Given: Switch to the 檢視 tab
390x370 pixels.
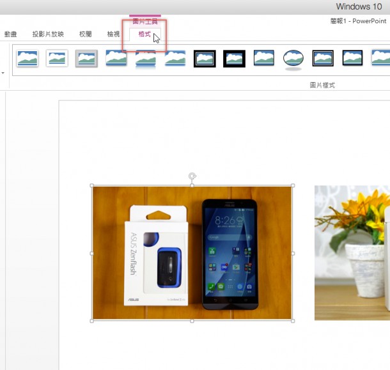Looking at the screenshot, I should coord(113,34).
